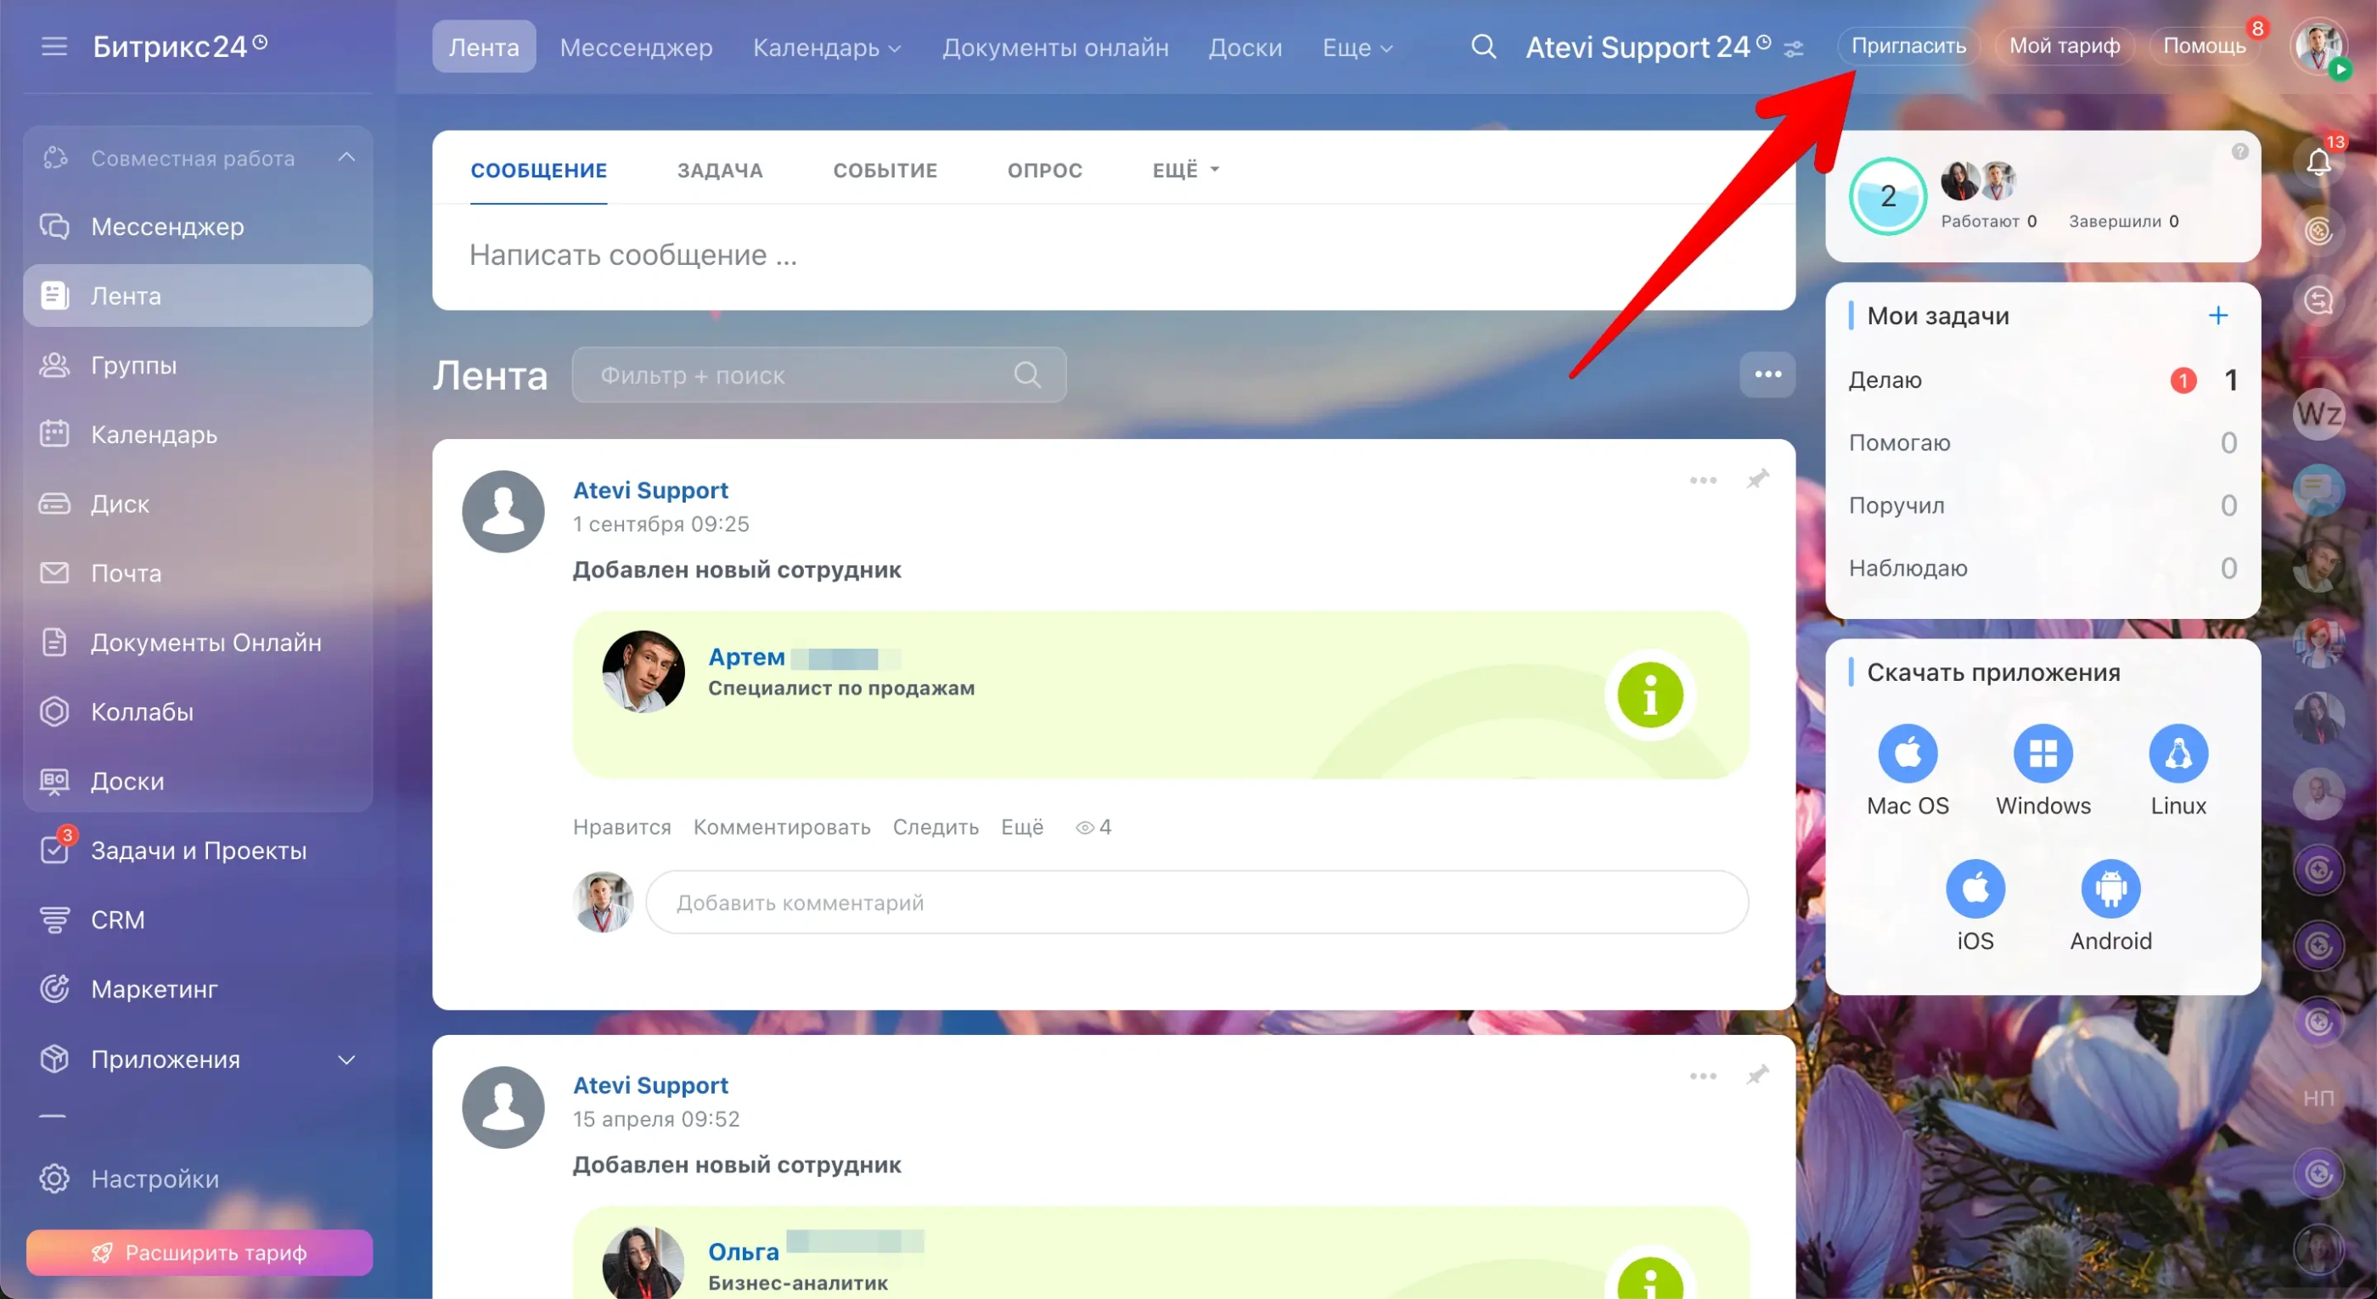Click the Написать сообщение field
The width and height of the screenshot is (2377, 1299).
tap(1113, 255)
